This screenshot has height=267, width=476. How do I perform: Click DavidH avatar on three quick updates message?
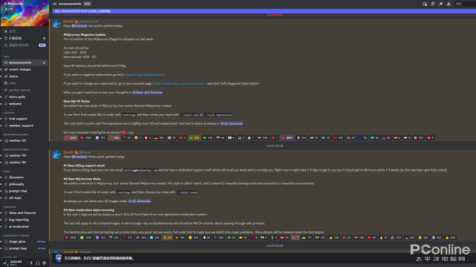click(57, 155)
